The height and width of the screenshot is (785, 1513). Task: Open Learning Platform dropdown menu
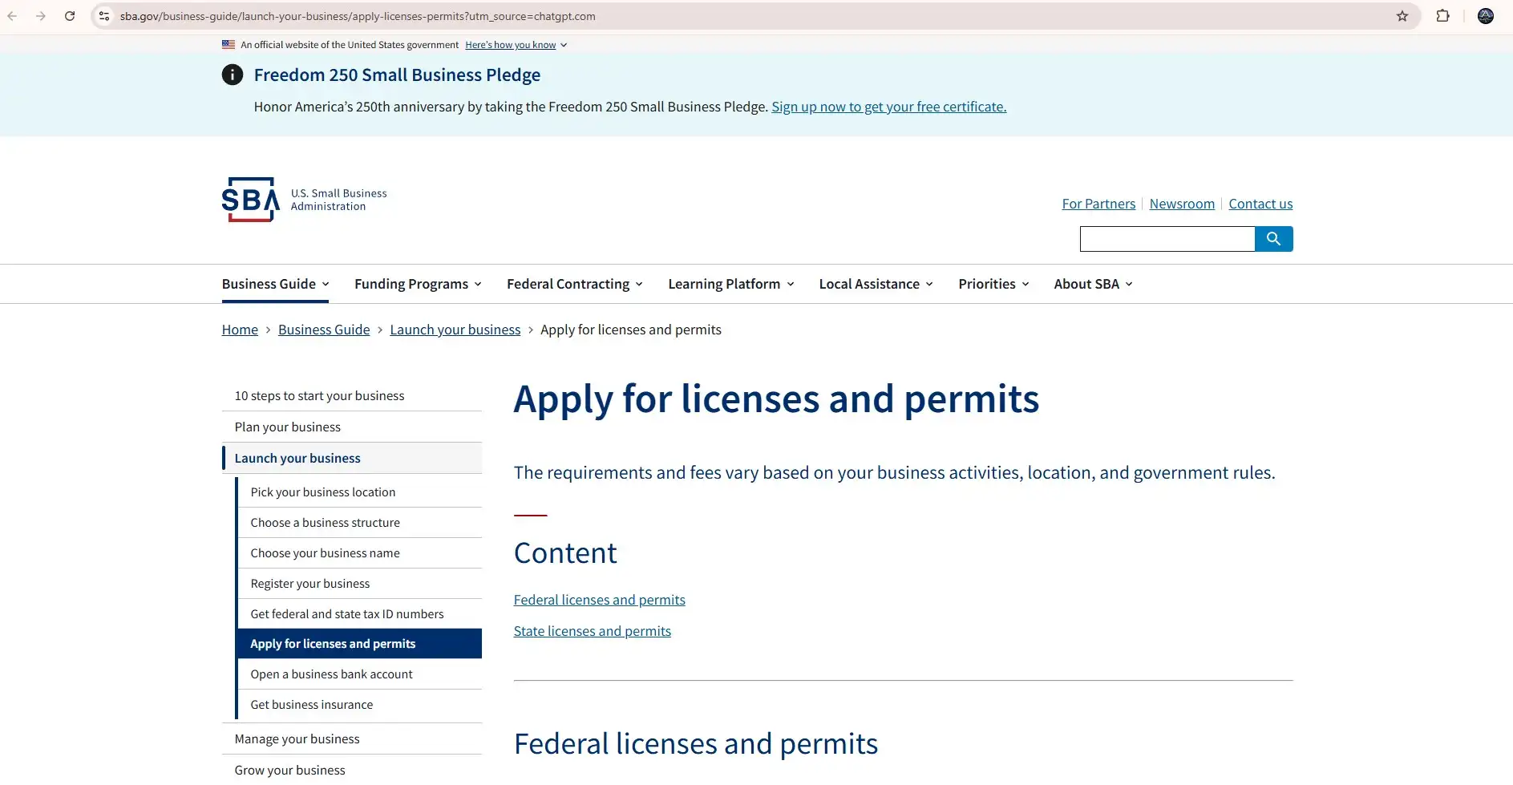pos(731,284)
